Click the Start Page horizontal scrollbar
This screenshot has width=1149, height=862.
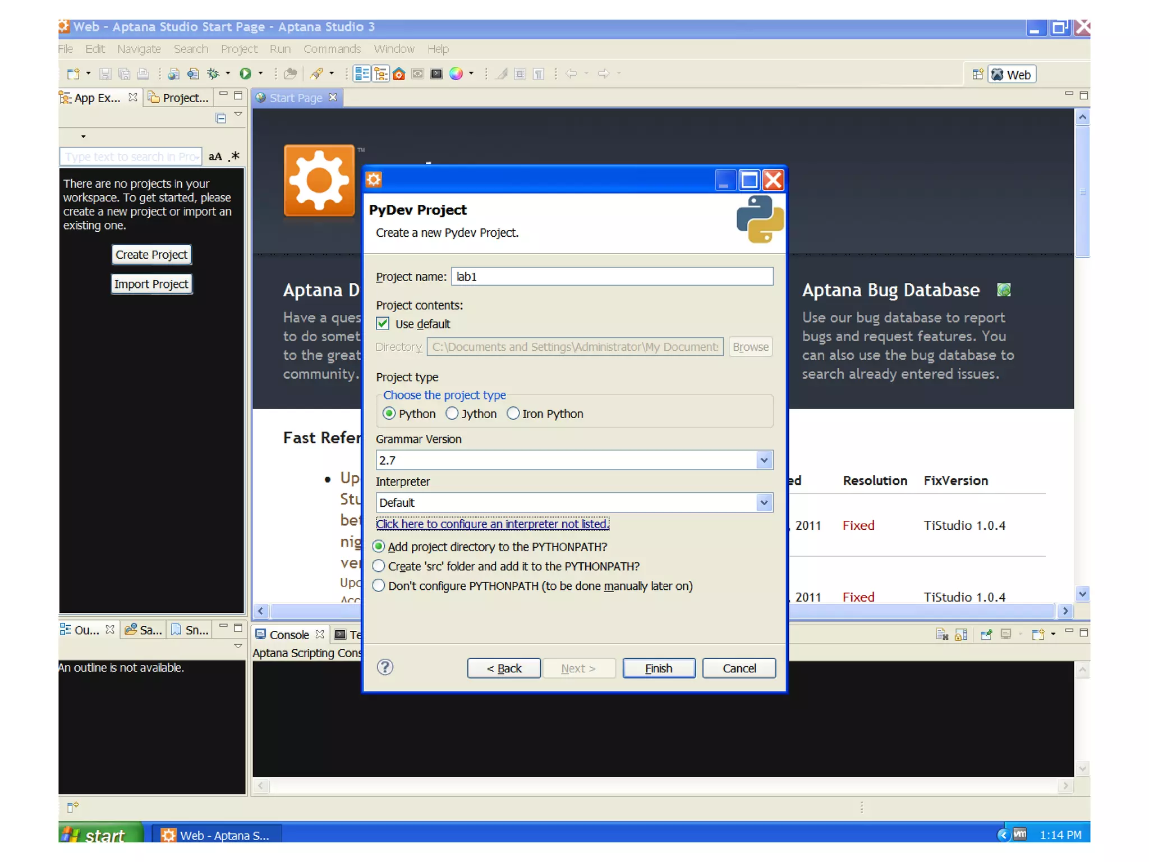point(662,611)
